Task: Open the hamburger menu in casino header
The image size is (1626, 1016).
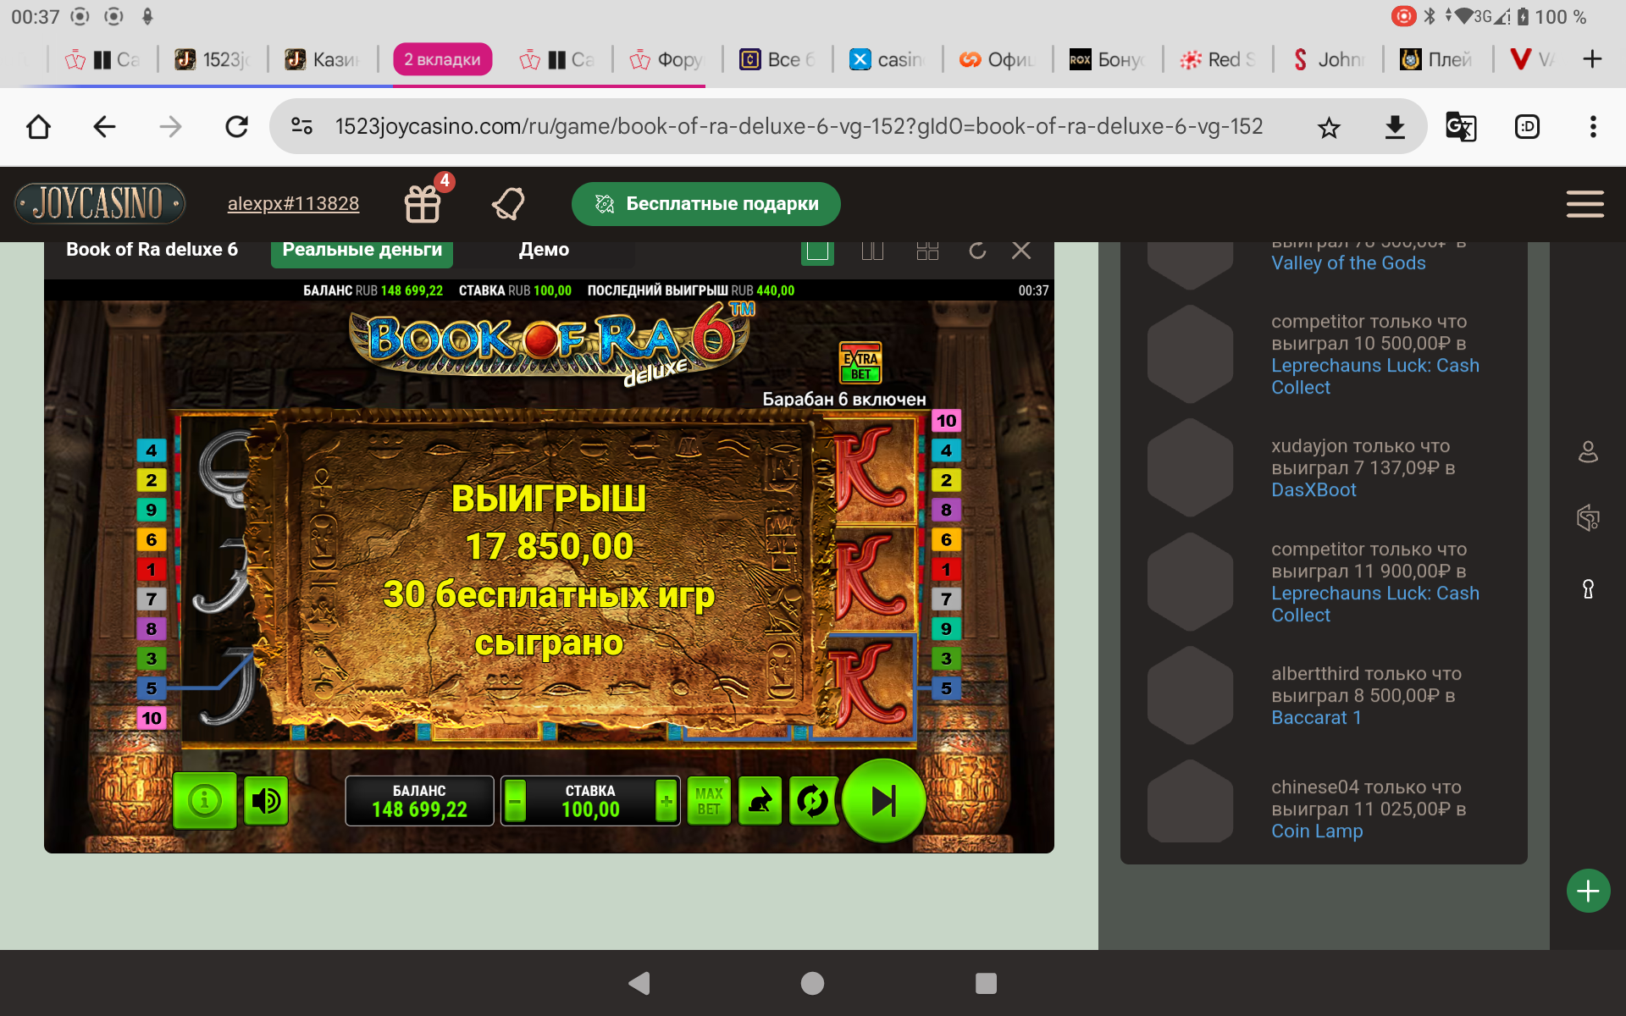Action: [1585, 204]
